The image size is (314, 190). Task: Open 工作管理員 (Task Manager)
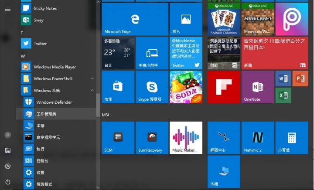56,114
